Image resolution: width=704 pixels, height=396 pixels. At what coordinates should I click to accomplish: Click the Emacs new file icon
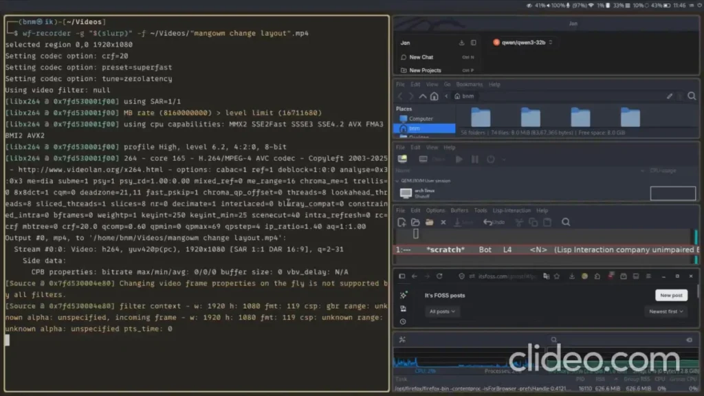point(401,222)
